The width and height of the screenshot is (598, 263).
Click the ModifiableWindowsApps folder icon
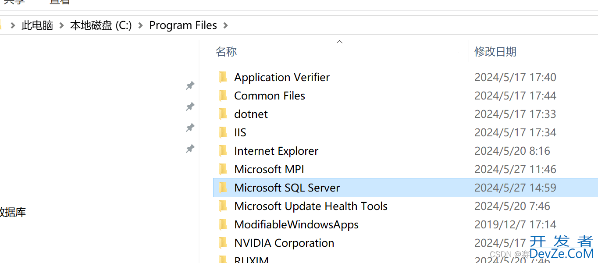223,224
